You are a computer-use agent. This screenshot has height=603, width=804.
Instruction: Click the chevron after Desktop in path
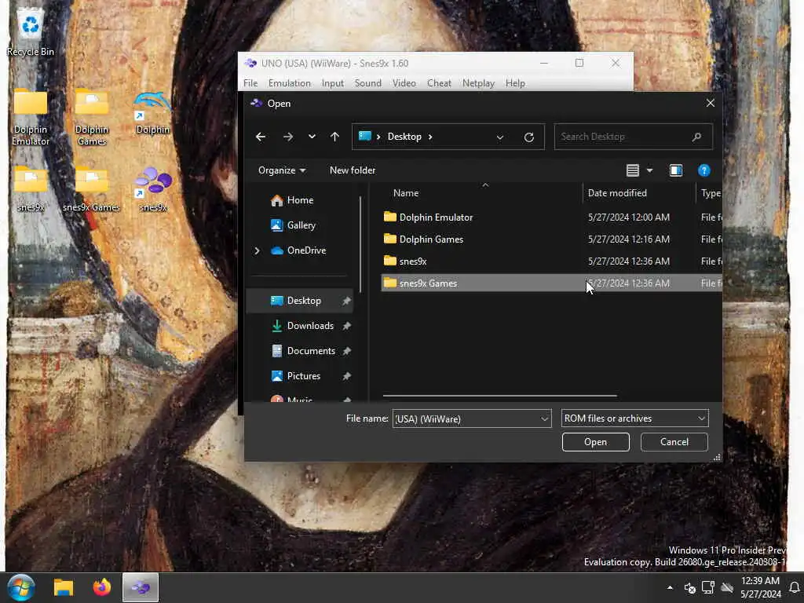pos(430,137)
